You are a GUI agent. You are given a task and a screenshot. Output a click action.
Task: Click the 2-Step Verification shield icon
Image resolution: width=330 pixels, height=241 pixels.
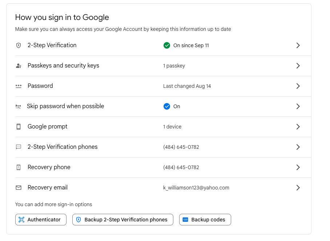(19, 45)
